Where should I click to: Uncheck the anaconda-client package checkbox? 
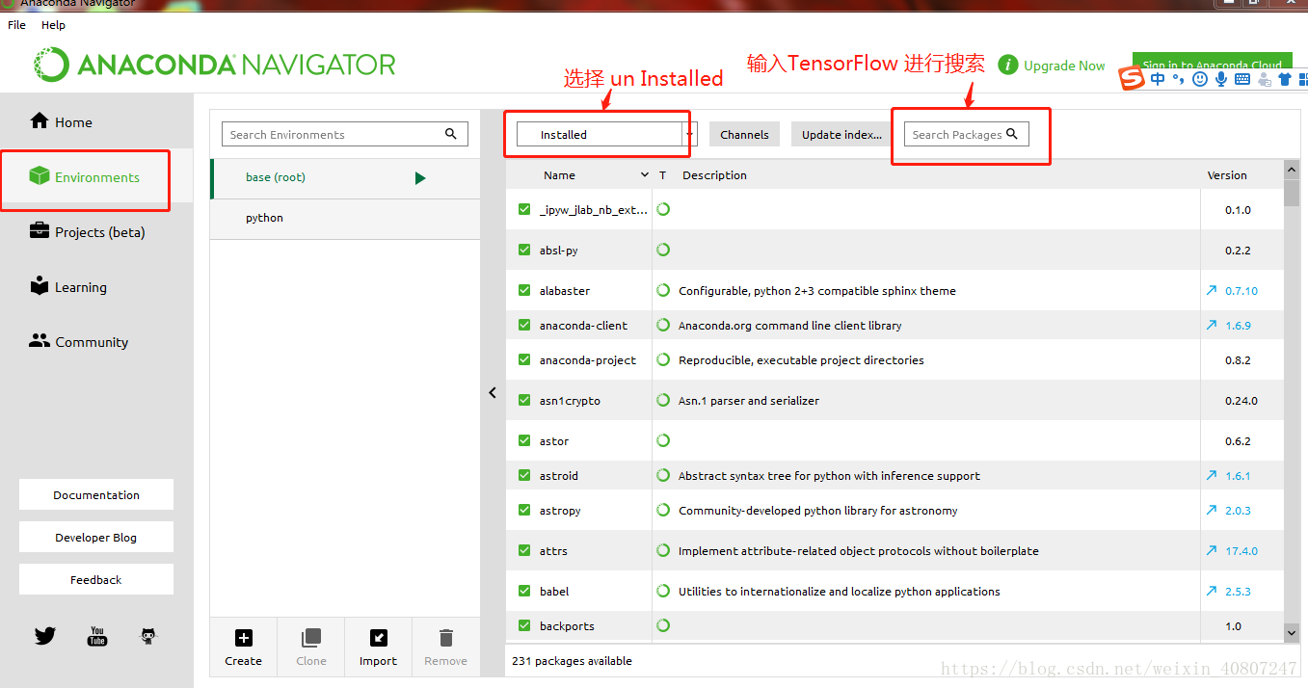(524, 325)
